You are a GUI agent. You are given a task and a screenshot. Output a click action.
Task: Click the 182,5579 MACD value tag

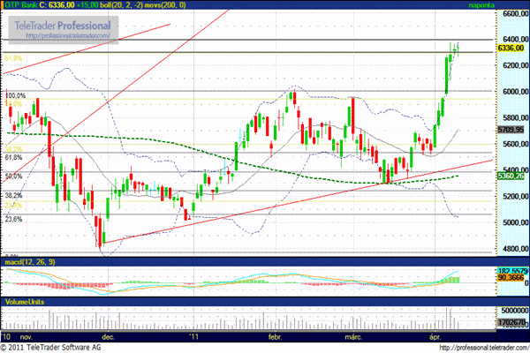(511, 269)
